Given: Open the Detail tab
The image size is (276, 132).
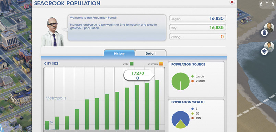Looking at the screenshot, I should (151, 54).
